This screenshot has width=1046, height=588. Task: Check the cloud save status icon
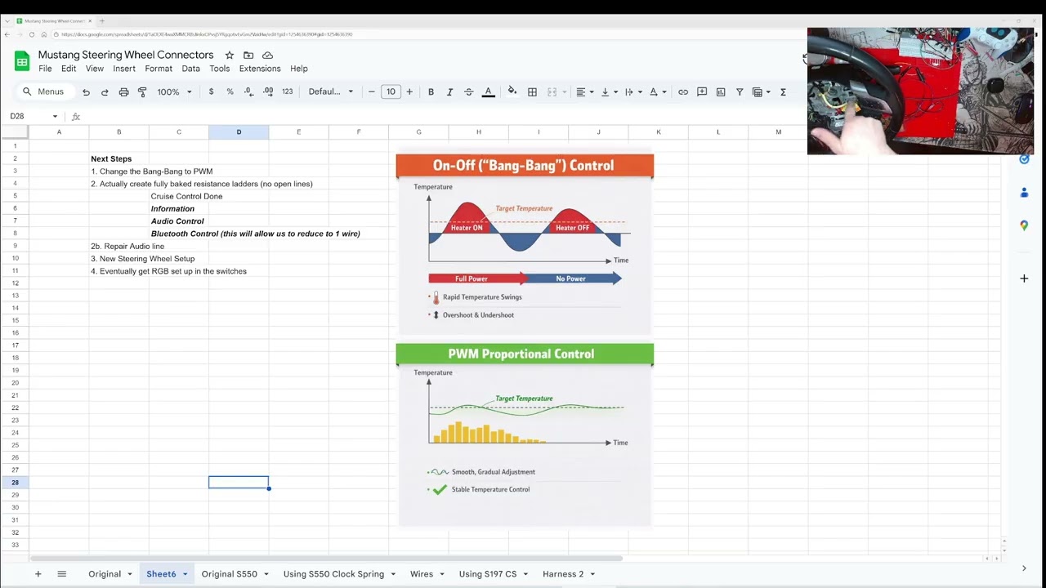point(267,56)
